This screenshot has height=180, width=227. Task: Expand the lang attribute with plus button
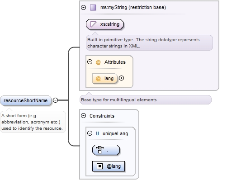tap(121, 78)
